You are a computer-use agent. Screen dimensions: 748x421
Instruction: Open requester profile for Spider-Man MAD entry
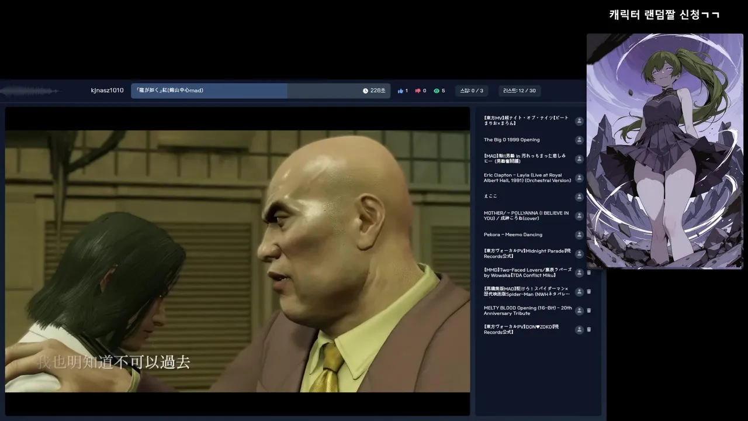point(579,291)
